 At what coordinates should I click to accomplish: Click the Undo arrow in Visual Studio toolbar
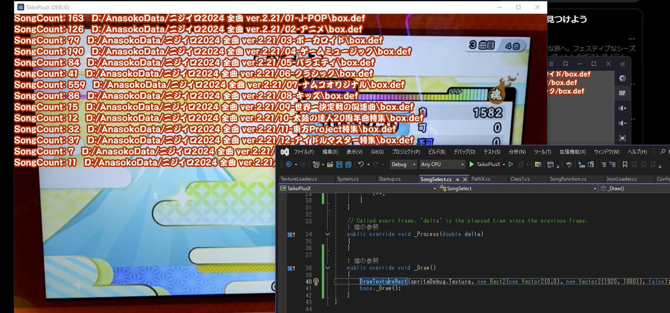tap(361, 164)
